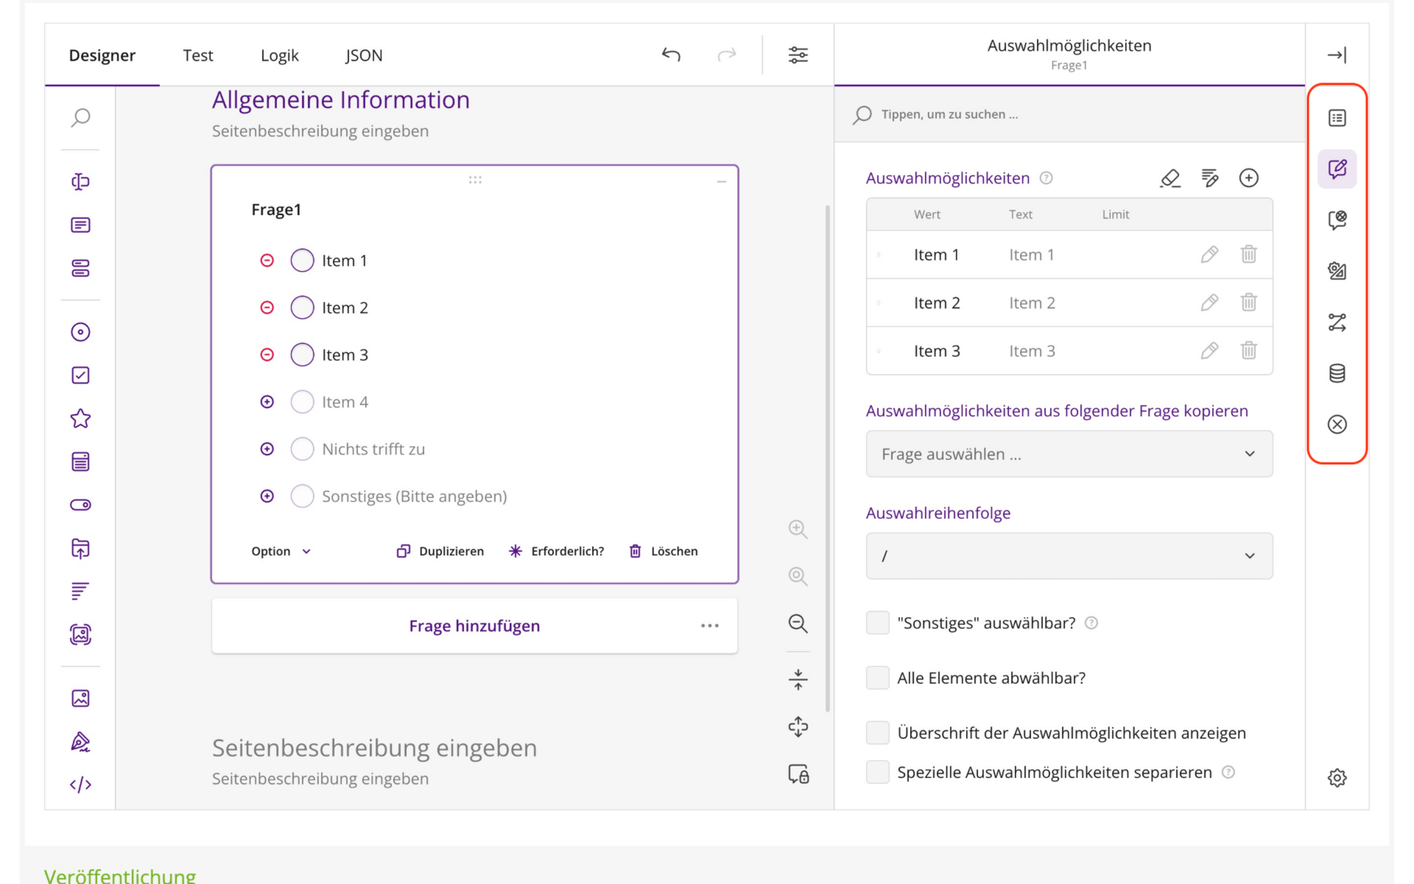The height and width of the screenshot is (884, 1414).
Task: Enable the "Sonstiges" auswählbar checkbox
Action: (878, 623)
